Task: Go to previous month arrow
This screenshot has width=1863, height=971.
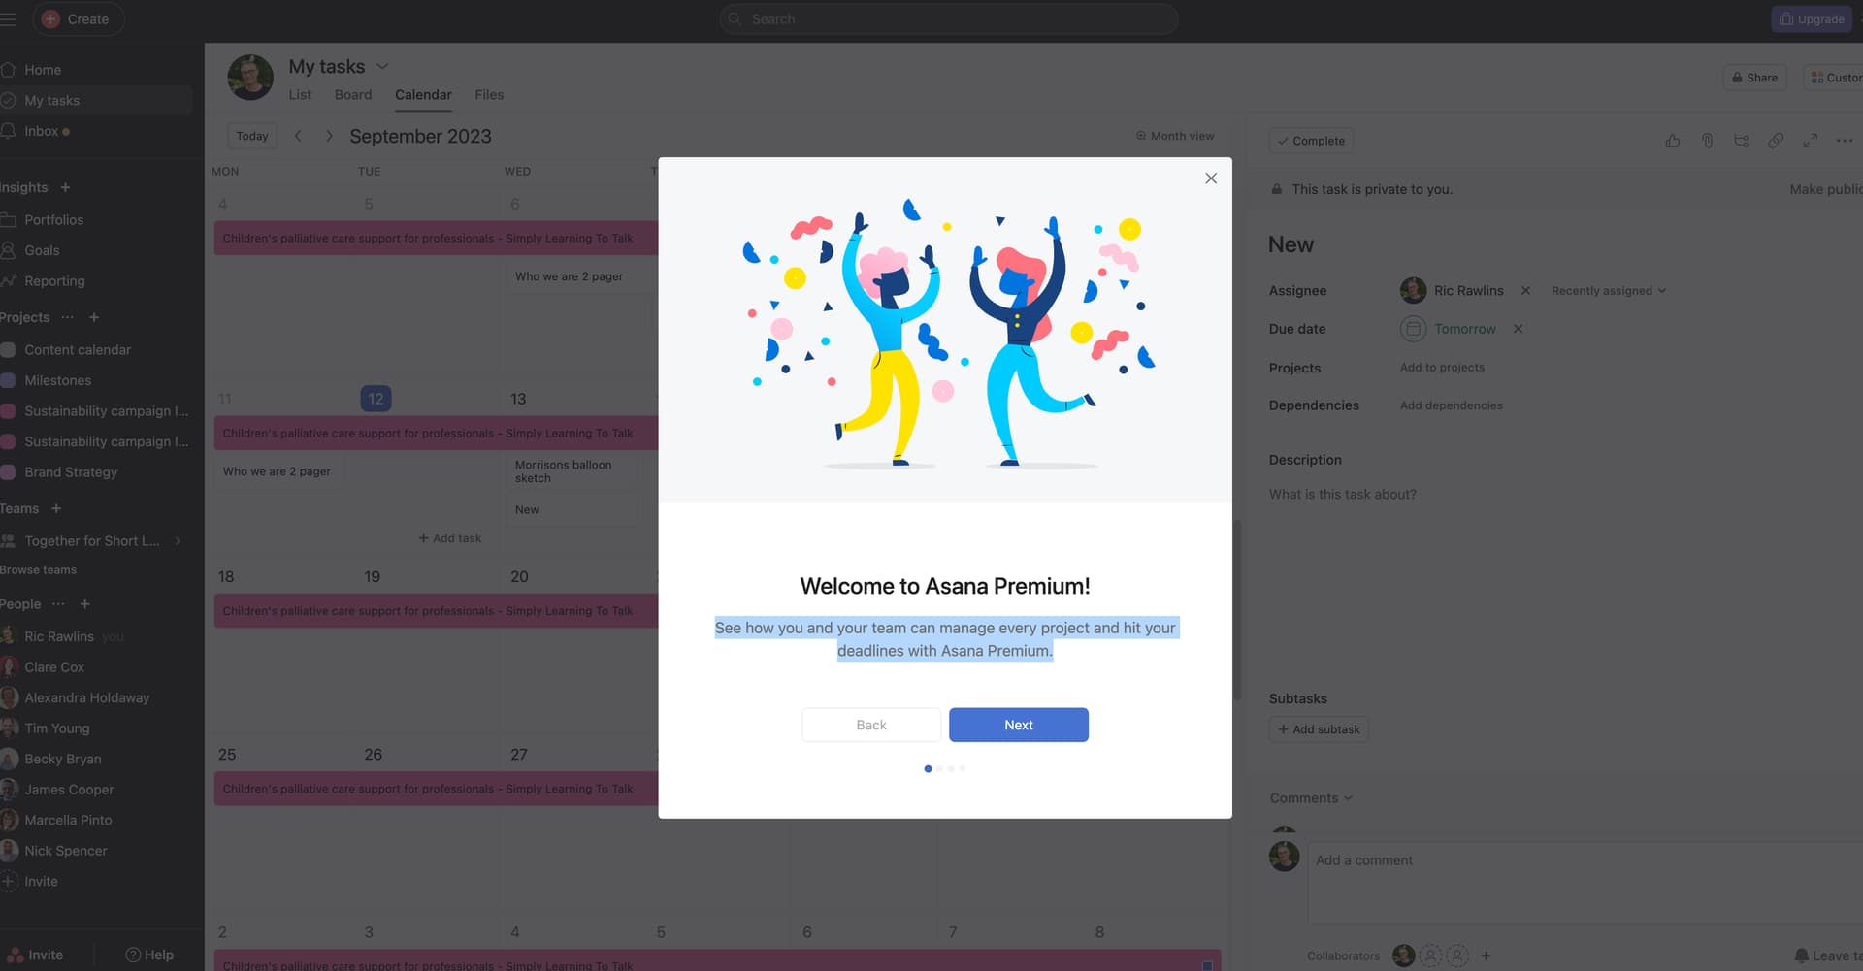Action: tap(299, 136)
